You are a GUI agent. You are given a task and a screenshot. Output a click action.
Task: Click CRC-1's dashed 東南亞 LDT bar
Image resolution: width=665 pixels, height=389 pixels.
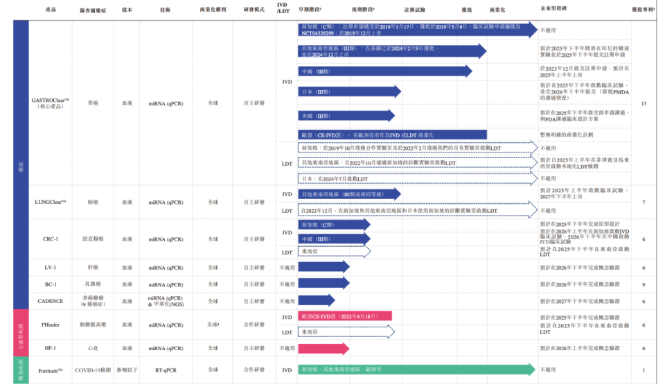click(334, 252)
